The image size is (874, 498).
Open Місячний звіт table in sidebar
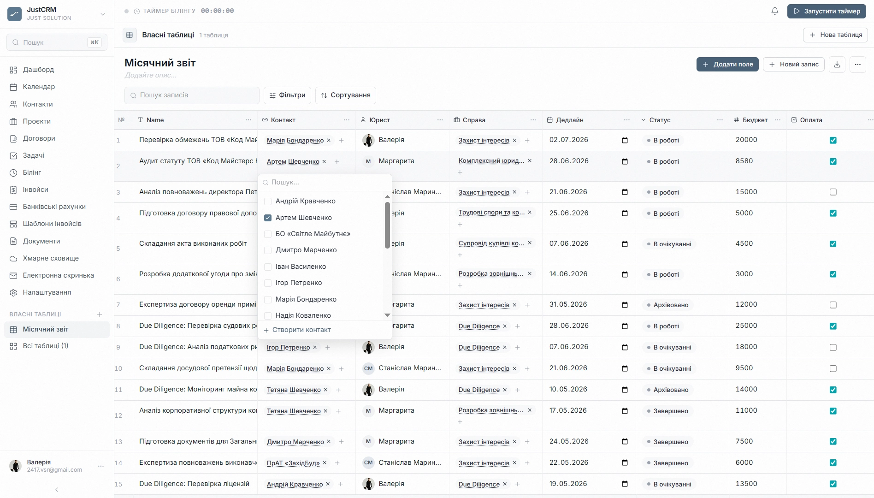[x=57, y=329]
